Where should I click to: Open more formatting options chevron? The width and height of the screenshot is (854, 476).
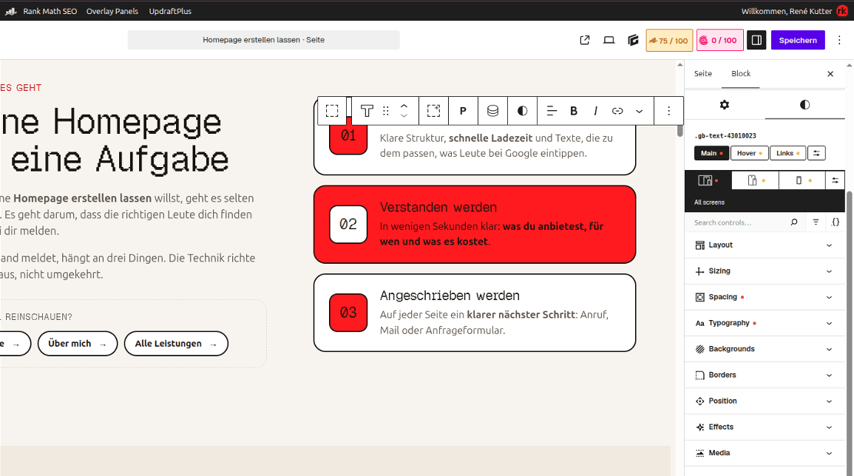pyautogui.click(x=640, y=111)
